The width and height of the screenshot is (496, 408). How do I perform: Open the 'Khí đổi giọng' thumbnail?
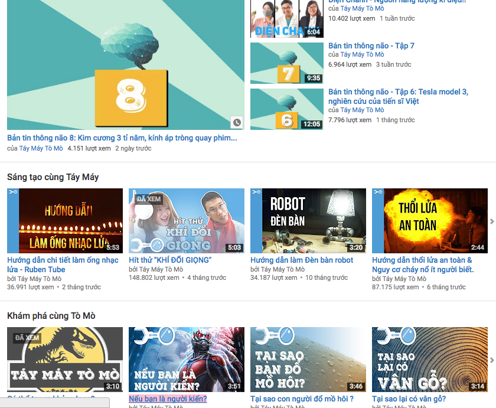coord(187,221)
